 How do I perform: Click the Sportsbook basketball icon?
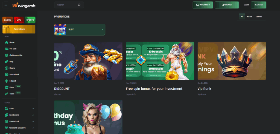click(x=7, y=74)
